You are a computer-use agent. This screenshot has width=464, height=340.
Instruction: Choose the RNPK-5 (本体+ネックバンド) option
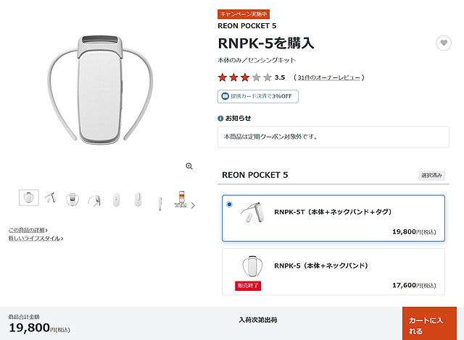coord(333,271)
